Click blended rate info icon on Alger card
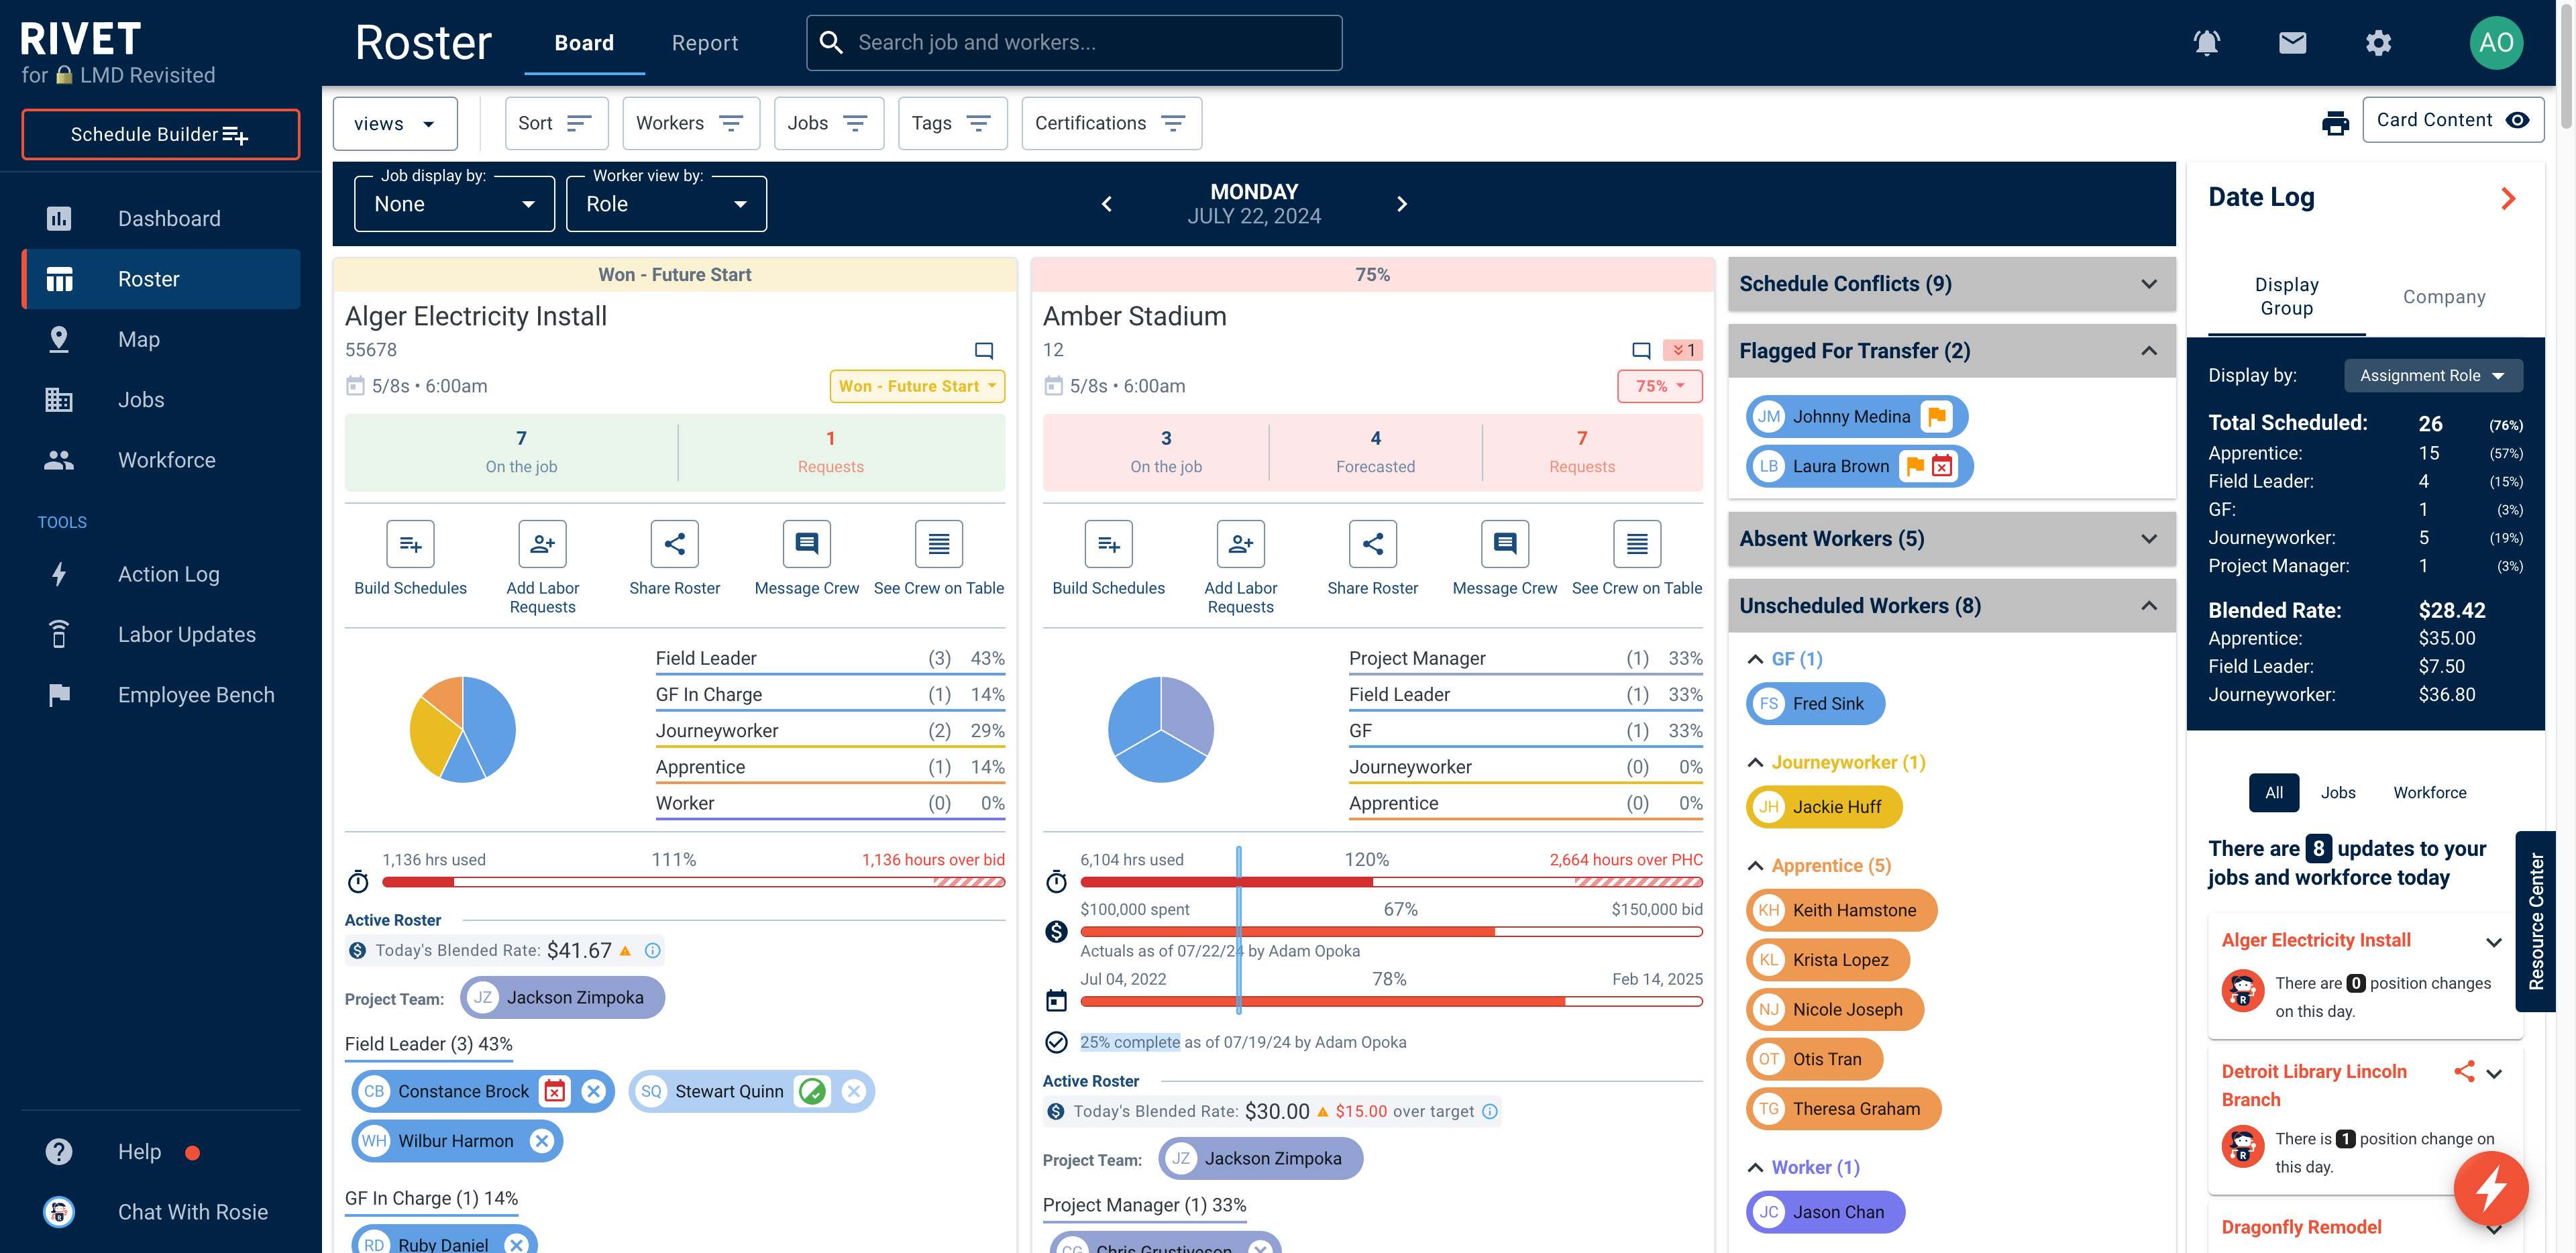The width and height of the screenshot is (2576, 1253). pyautogui.click(x=652, y=950)
